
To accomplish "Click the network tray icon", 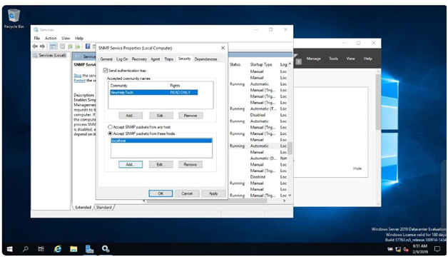I will click(x=398, y=250).
